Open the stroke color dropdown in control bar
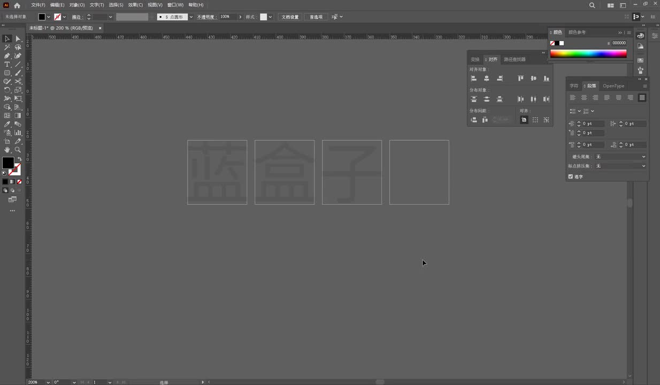 point(64,17)
